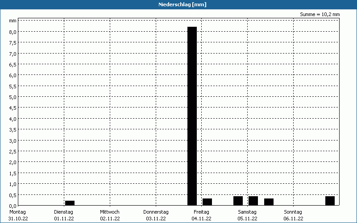Click the 31.10.22 date label
This screenshot has height=223, width=357.
pos(18,219)
